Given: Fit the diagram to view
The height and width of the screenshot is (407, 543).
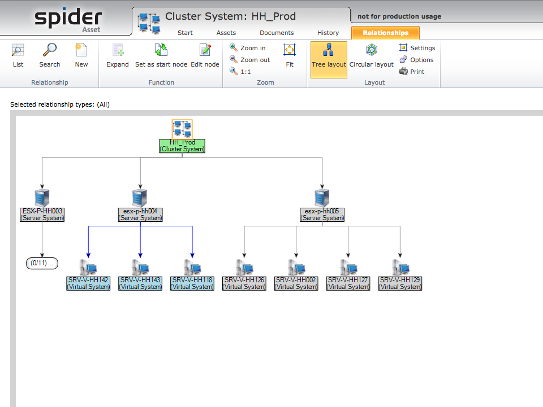Looking at the screenshot, I should [x=290, y=55].
